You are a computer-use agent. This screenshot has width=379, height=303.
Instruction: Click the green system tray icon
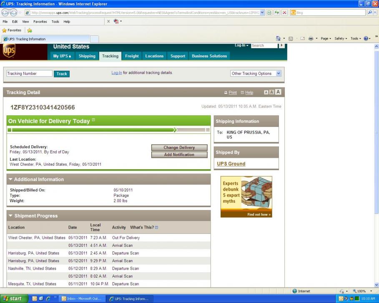tap(357, 298)
